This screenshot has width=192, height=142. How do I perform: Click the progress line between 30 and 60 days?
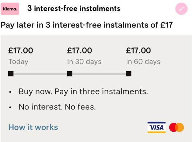pyautogui.click(x=99, y=74)
